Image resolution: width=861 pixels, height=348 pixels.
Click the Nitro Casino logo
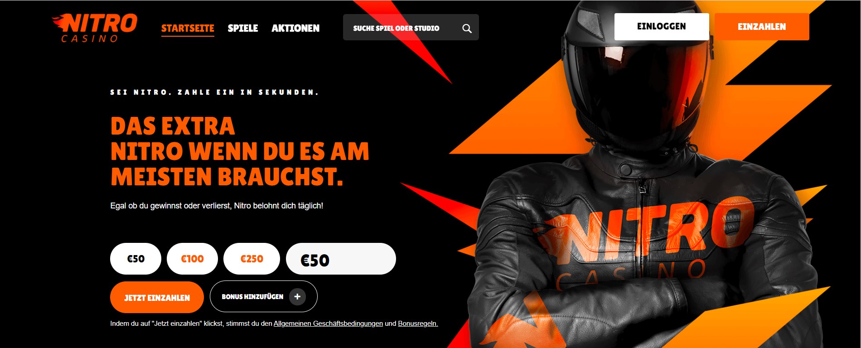[95, 28]
